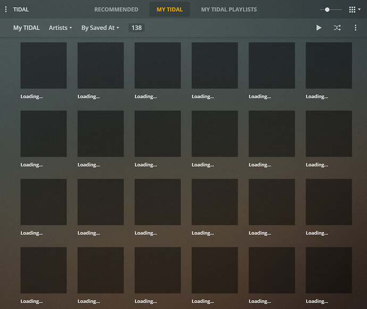This screenshot has width=367, height=309.
Task: Select the last thumbnail in the bottom row
Action: click(329, 270)
